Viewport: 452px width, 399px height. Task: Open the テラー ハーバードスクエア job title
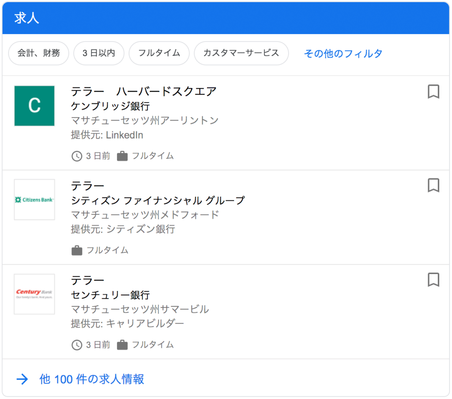[x=144, y=91]
